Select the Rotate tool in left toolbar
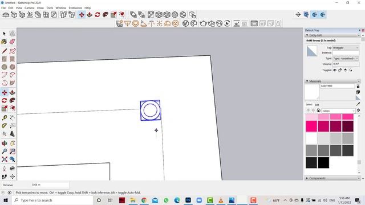Image resolution: width=365 pixels, height=205 pixels. click(x=4, y=100)
